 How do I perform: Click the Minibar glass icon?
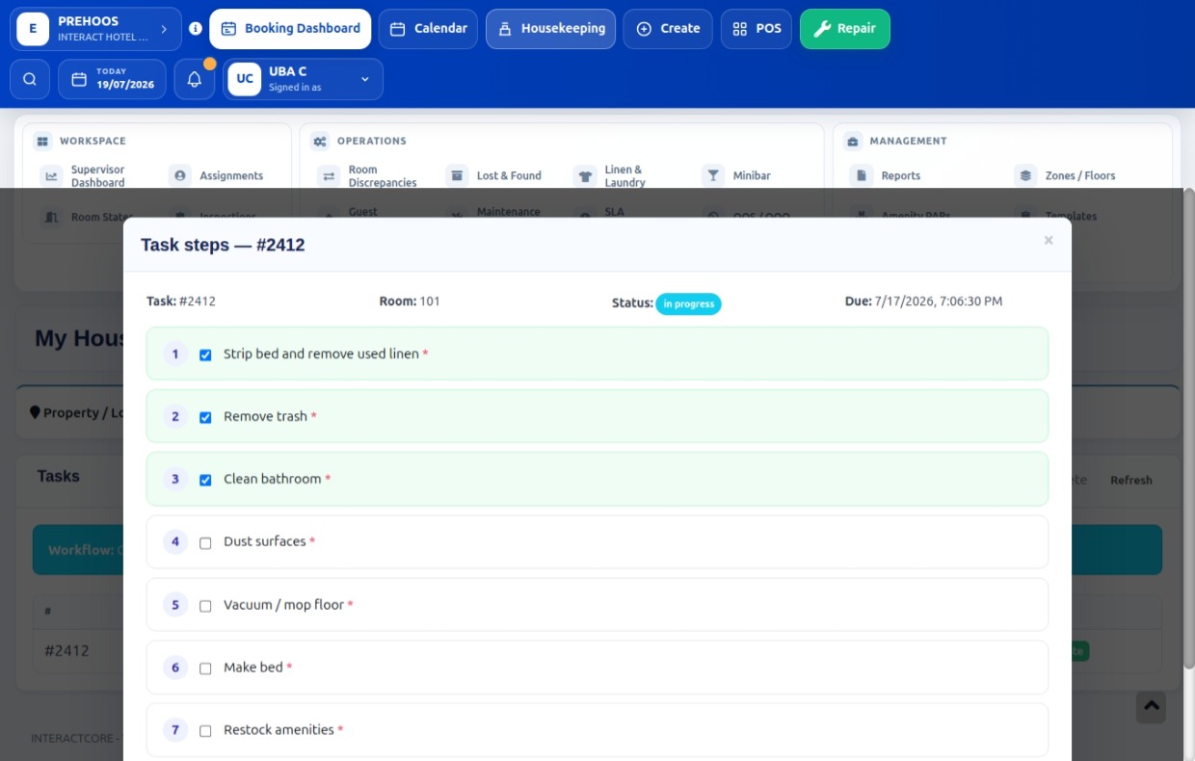tap(713, 175)
